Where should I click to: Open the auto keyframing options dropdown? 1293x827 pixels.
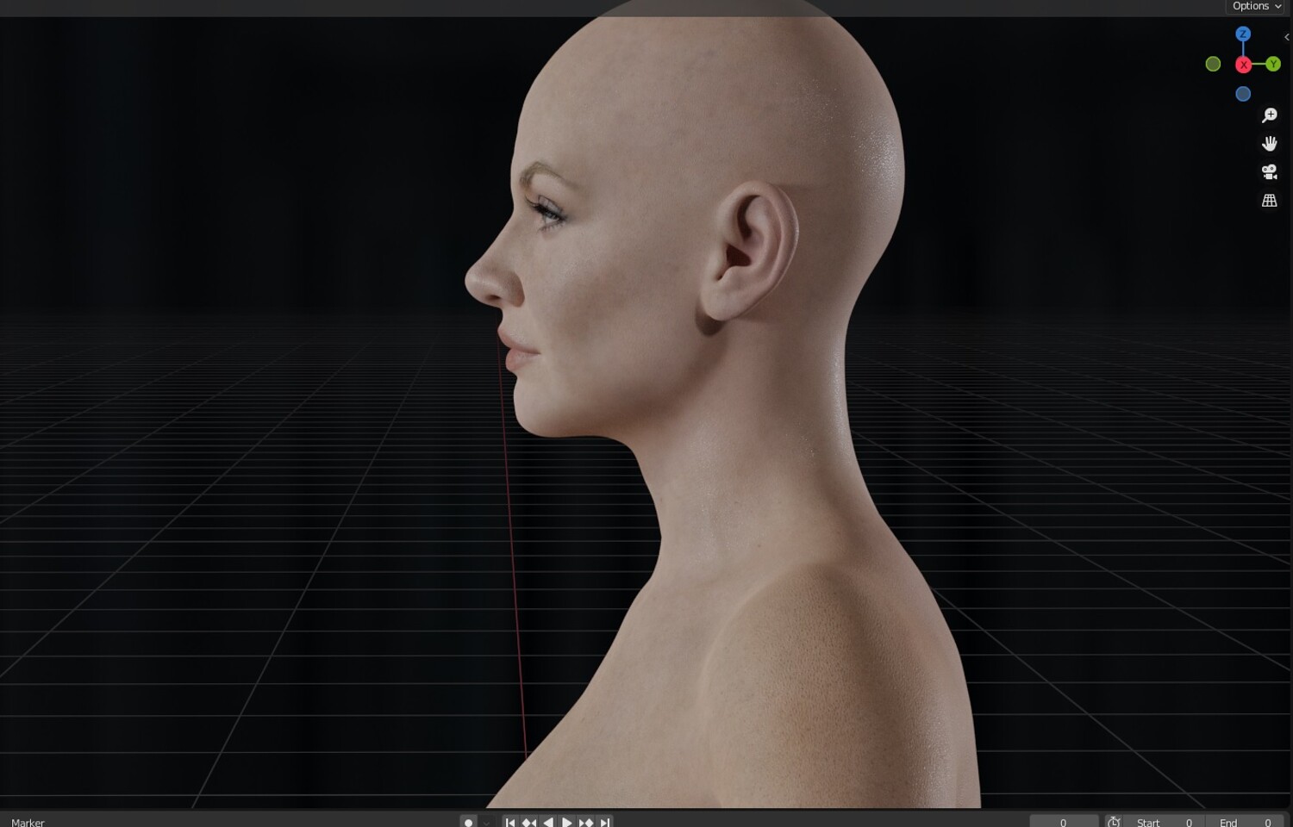point(486,822)
